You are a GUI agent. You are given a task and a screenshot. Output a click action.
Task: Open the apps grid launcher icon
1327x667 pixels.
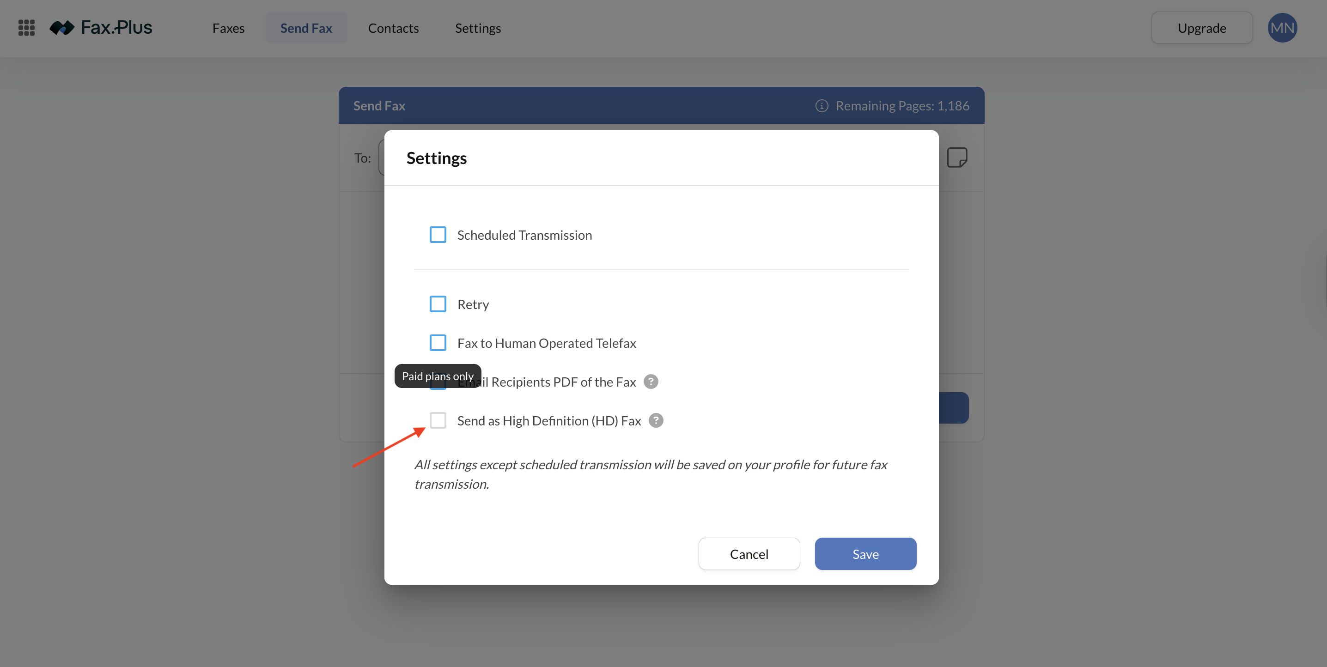tap(26, 28)
